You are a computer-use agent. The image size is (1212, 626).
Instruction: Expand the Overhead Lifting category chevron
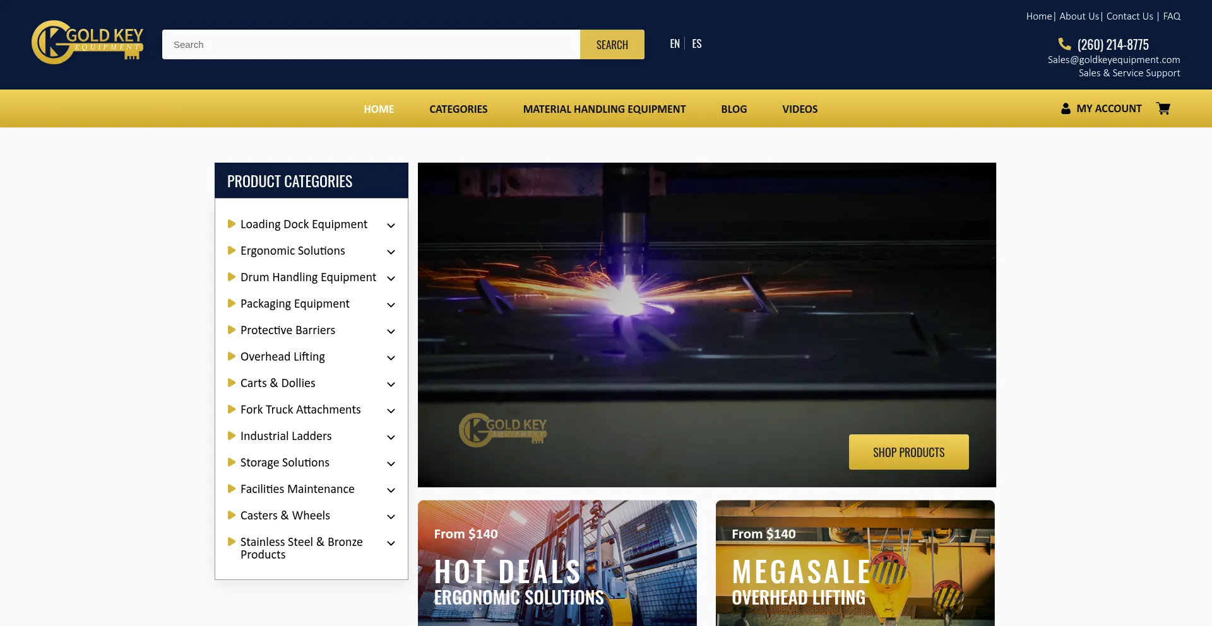pos(391,357)
